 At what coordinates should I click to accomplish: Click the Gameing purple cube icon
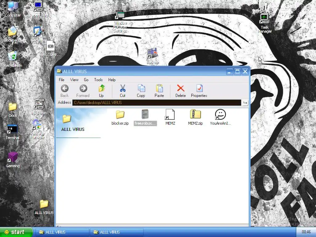[x=12, y=157]
